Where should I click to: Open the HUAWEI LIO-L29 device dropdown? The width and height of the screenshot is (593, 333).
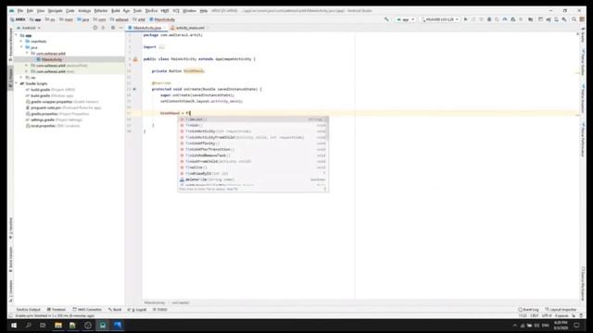[440, 19]
